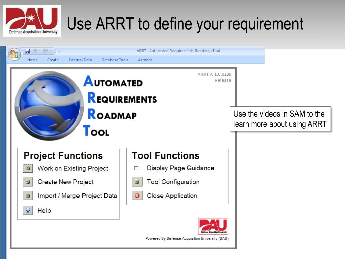Image resolution: width=345 pixels, height=259 pixels.
Task: Click the 'Tool Functions' heading
Action: (165, 156)
